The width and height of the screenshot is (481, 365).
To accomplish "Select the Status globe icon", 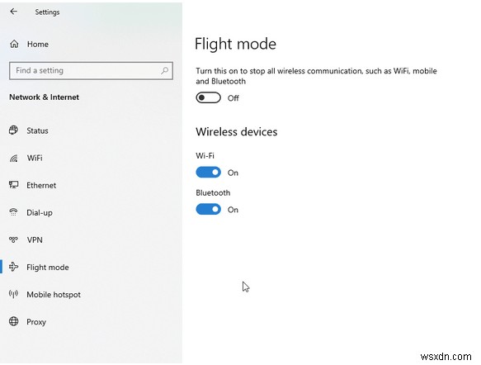I will pos(13,130).
